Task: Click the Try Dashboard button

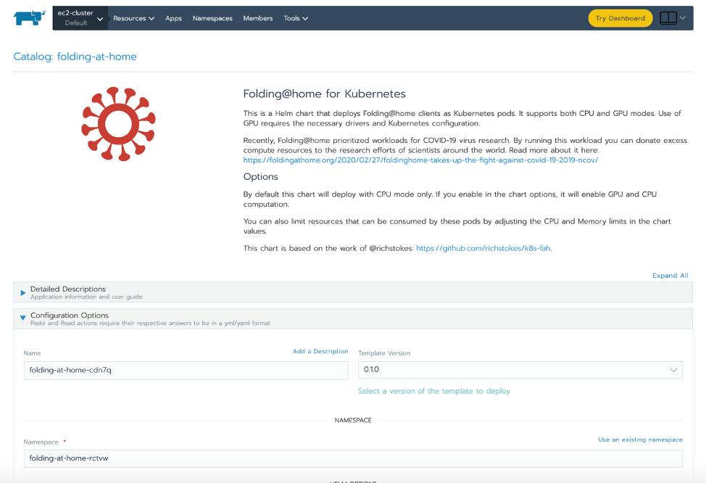Action: point(620,18)
